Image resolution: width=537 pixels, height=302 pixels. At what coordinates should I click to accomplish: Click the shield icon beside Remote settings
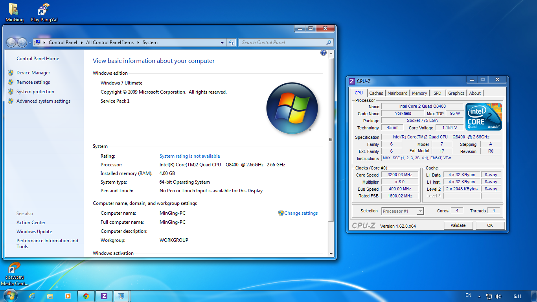click(x=11, y=82)
